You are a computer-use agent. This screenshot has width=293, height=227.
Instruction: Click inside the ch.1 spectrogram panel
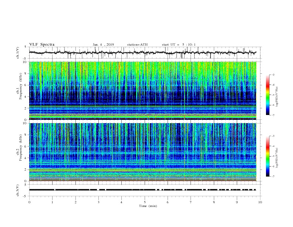pyautogui.click(x=143, y=91)
